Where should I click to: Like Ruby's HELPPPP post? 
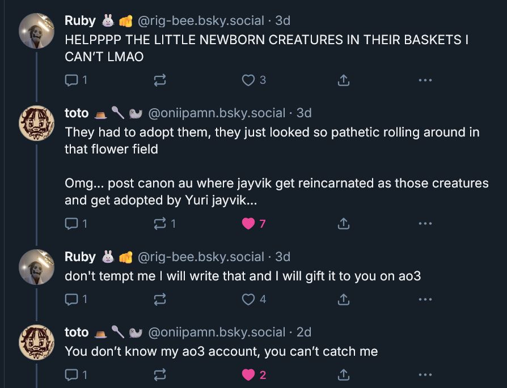(248, 80)
